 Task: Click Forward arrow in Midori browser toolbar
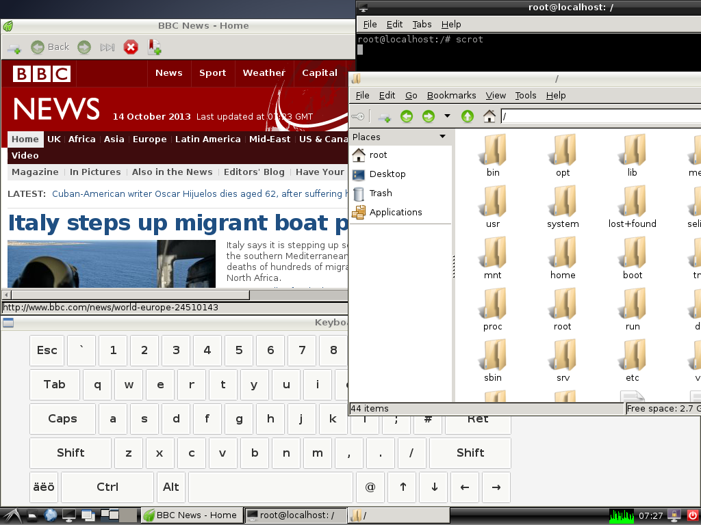pos(84,47)
